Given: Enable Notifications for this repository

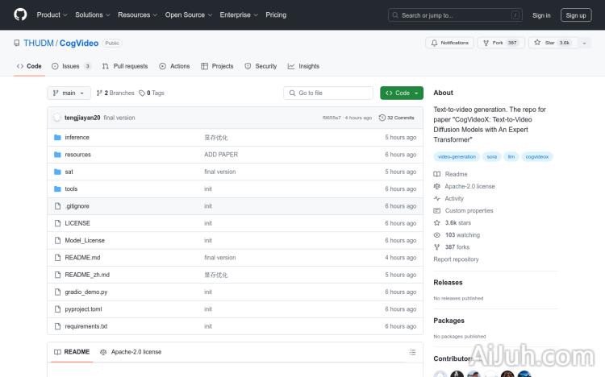Looking at the screenshot, I should point(450,43).
